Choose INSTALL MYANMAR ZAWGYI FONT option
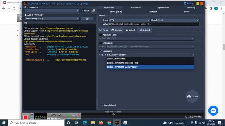The width and height of the screenshot is (225, 126). click(x=150, y=67)
